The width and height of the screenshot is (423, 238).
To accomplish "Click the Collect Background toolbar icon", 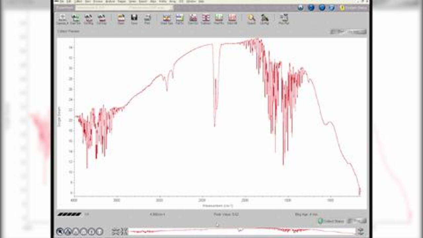I will [89, 19].
